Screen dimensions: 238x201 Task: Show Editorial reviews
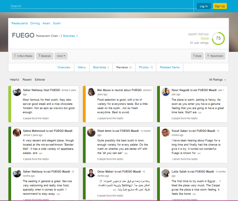pyautogui.click(x=40, y=80)
